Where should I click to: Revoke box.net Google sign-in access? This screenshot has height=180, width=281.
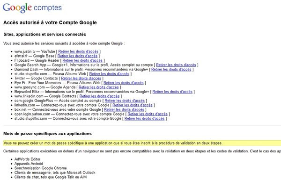point(124,110)
